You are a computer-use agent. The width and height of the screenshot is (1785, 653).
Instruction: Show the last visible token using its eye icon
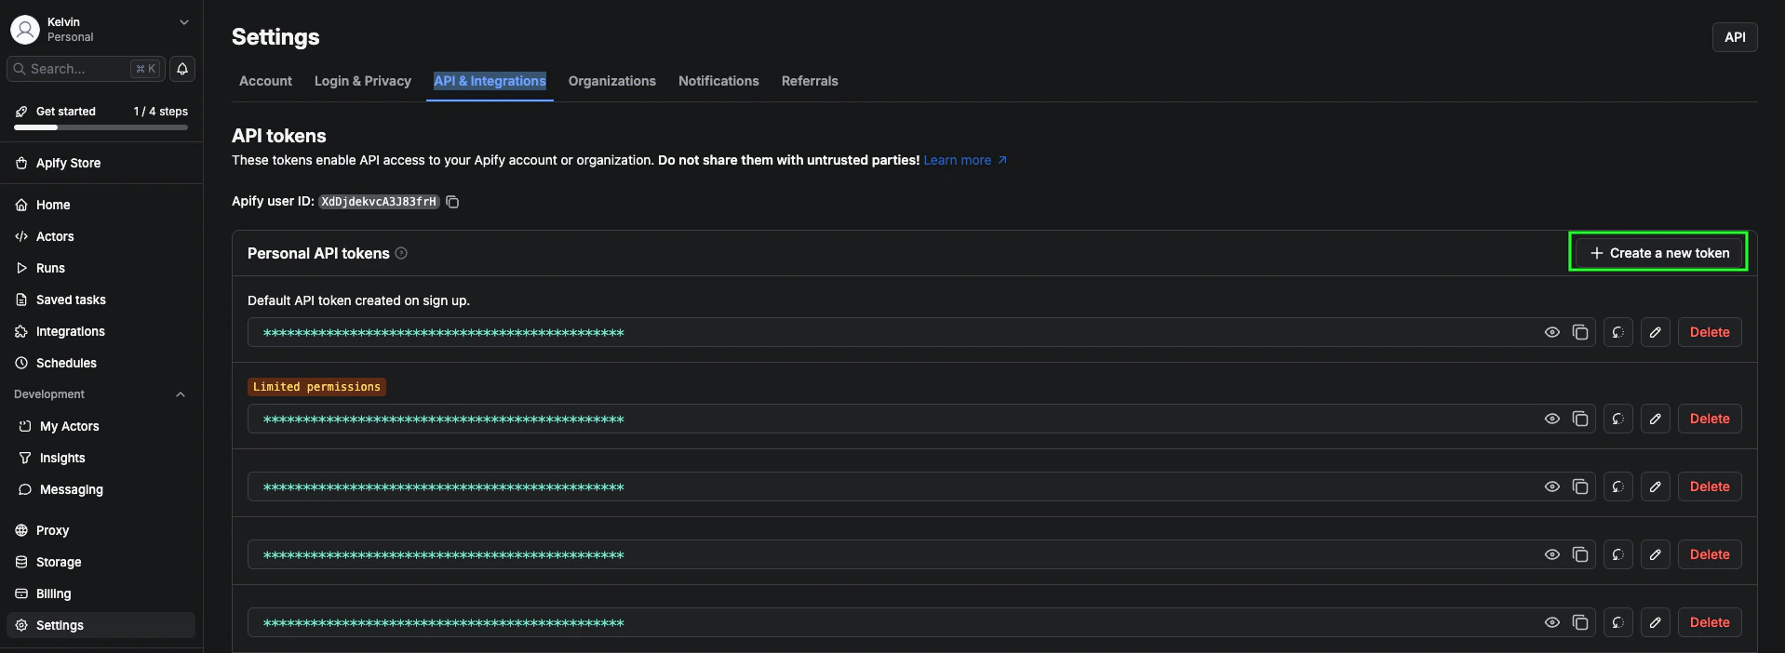[x=1551, y=622]
